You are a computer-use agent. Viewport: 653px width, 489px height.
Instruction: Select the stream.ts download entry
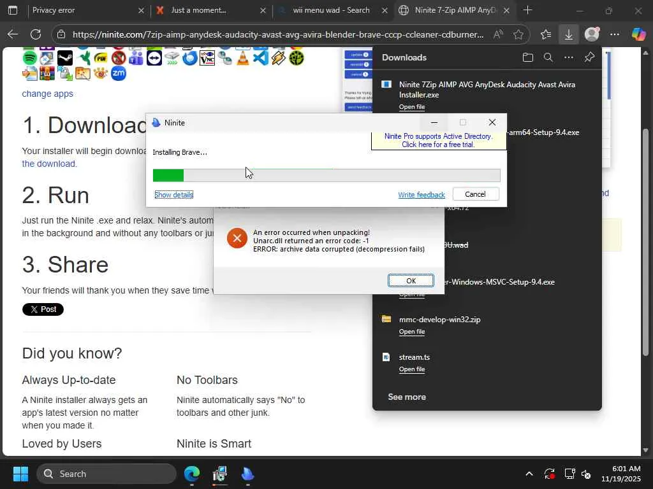[x=487, y=362]
